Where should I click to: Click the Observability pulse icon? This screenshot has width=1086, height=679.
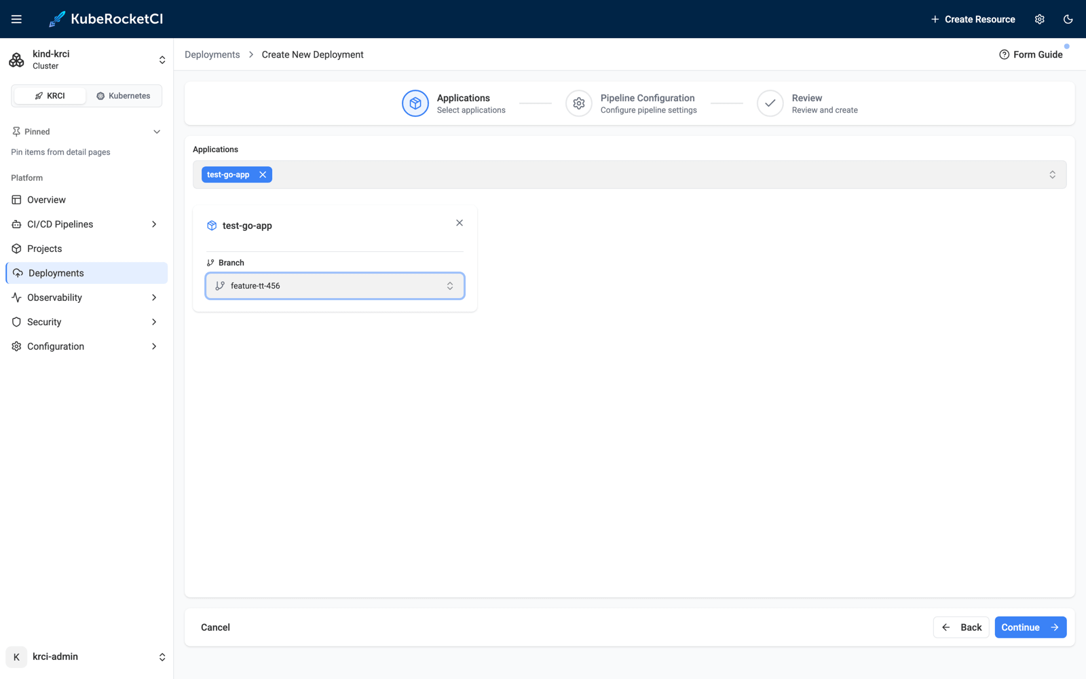click(16, 297)
